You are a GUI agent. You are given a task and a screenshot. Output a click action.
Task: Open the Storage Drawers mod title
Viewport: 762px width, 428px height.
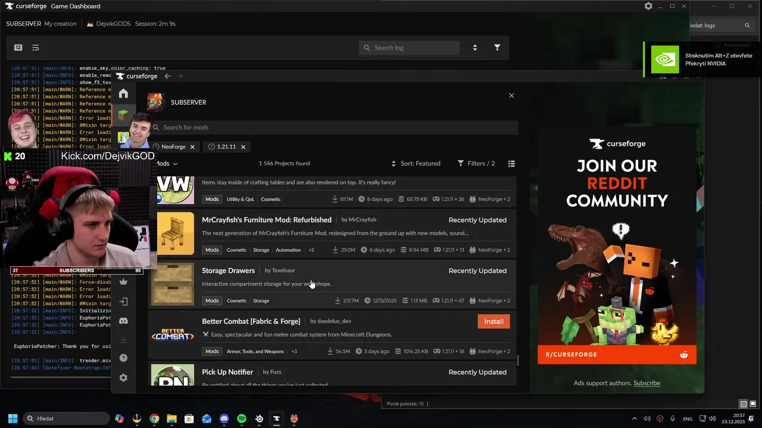point(228,270)
